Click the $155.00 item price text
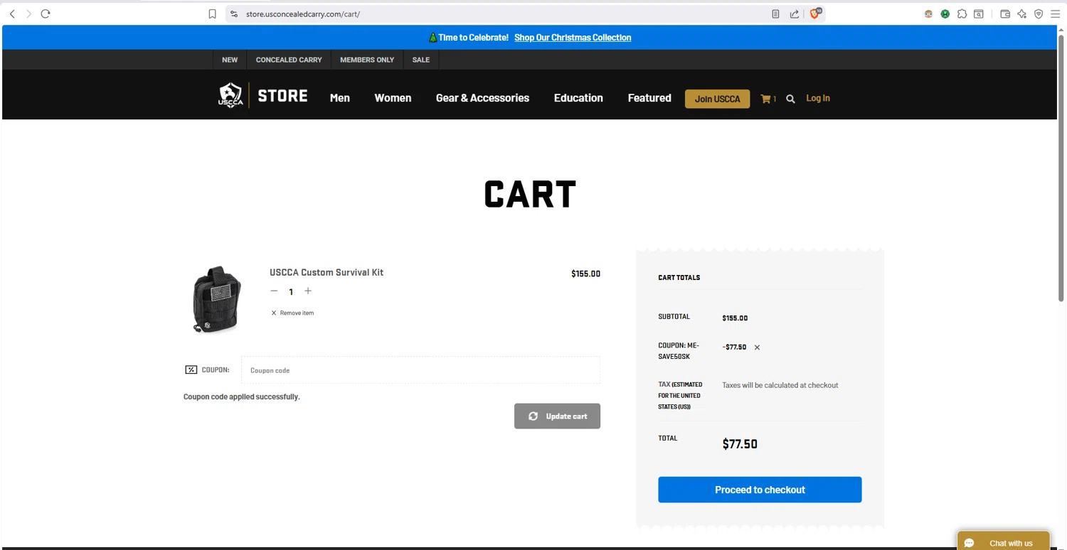The width and height of the screenshot is (1067, 550). (585, 274)
